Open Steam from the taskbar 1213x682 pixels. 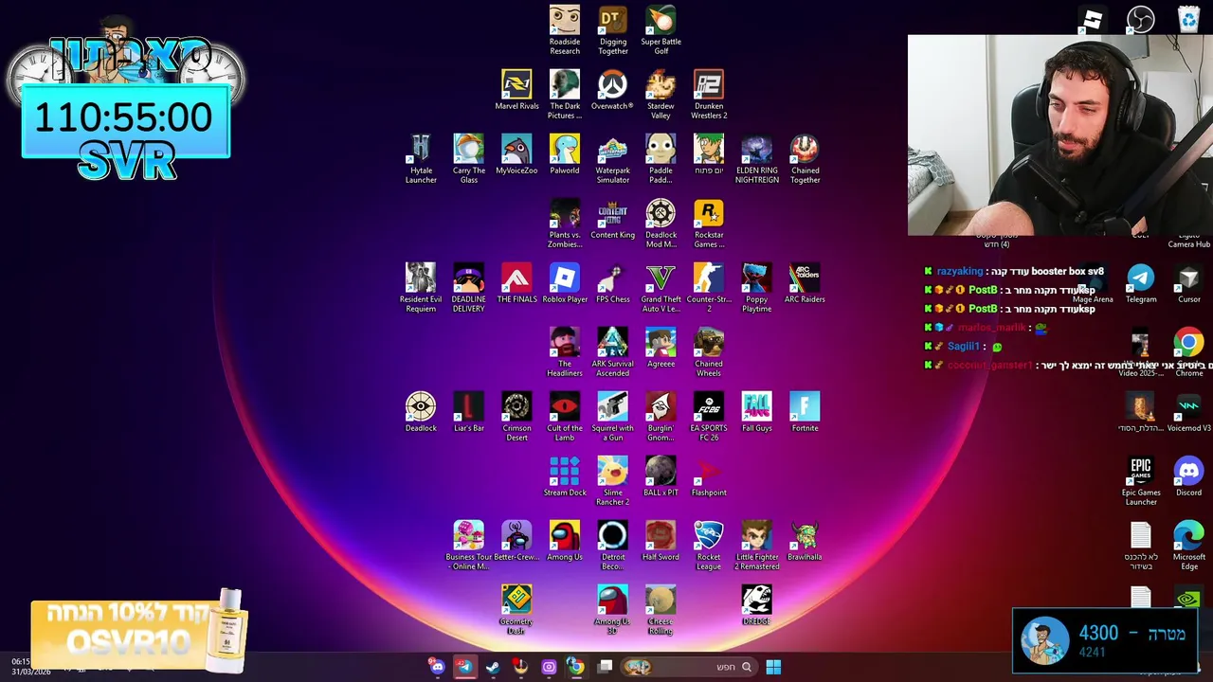(493, 667)
